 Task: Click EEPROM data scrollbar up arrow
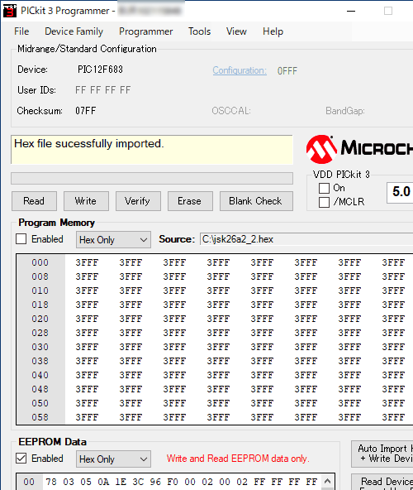coord(327,481)
